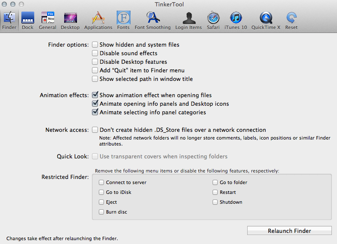This screenshot has width=337, height=244.
Task: Check Go to folder restriction
Action: (x=215, y=182)
